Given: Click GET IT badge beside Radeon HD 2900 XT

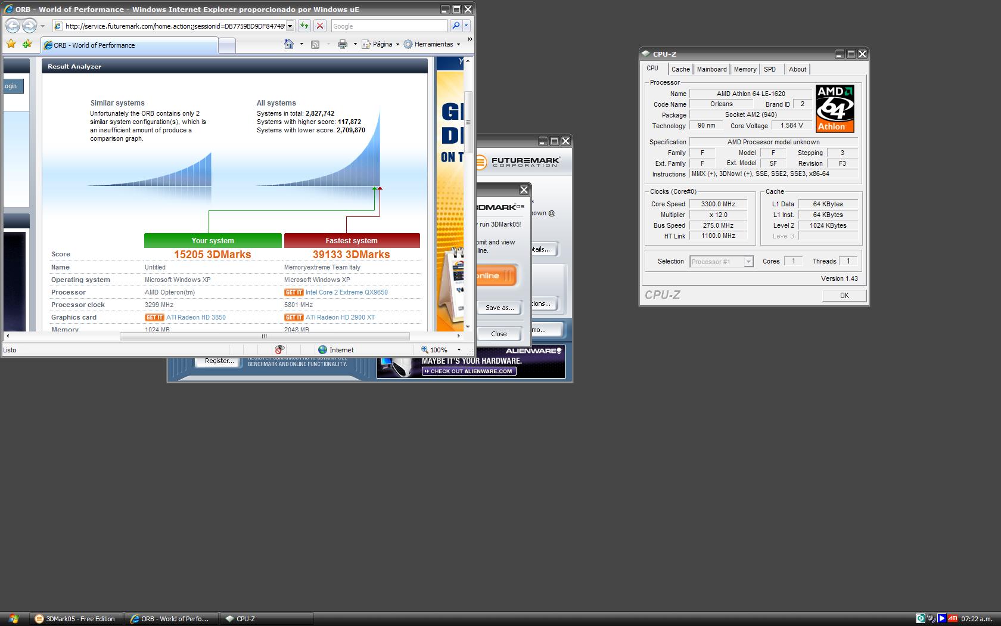Looking at the screenshot, I should tap(294, 317).
